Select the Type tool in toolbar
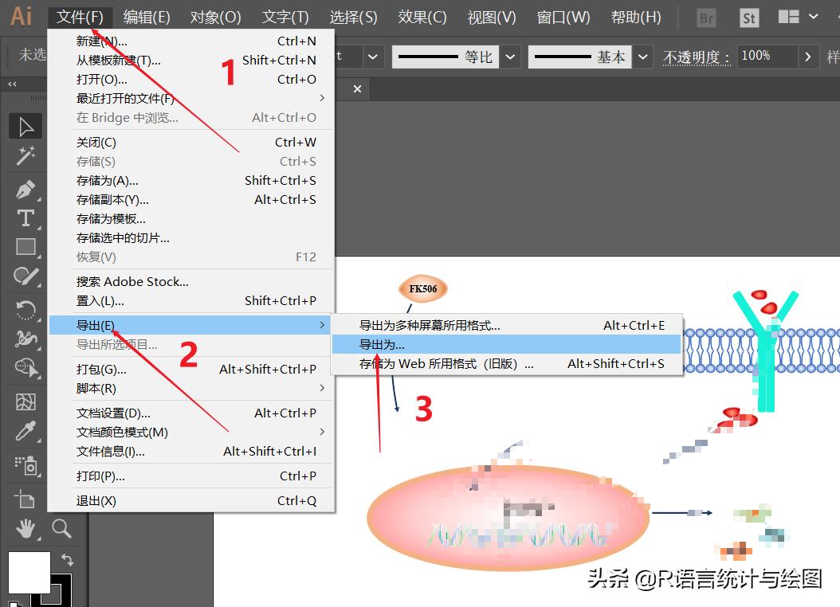 25,217
